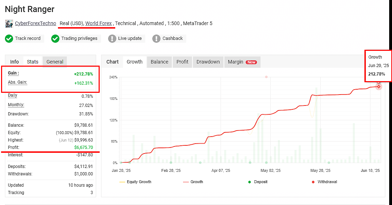The image size is (392, 205).
Task: Click the green deposit marker near May 28
Action: click(x=329, y=163)
